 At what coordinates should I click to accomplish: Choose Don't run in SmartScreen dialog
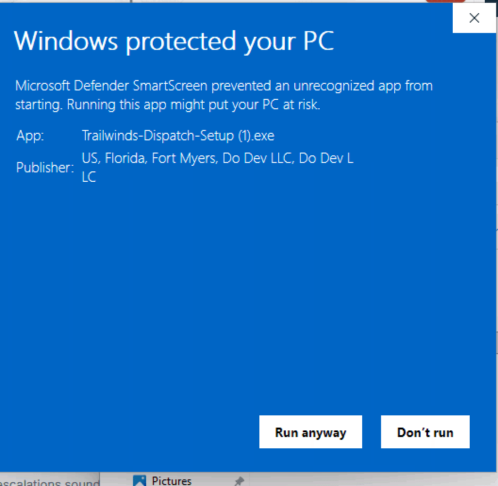425,432
